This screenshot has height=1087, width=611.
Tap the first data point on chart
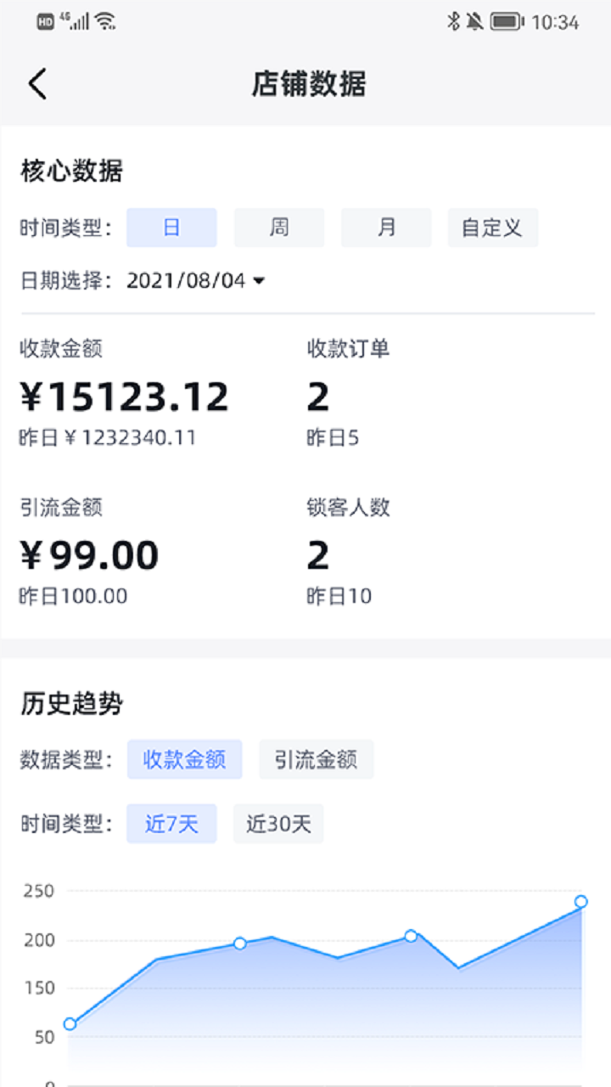click(x=70, y=1024)
